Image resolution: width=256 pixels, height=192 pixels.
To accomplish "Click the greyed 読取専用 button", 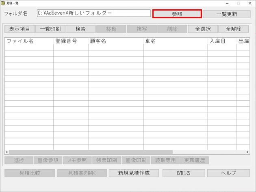I will [x=165, y=160].
